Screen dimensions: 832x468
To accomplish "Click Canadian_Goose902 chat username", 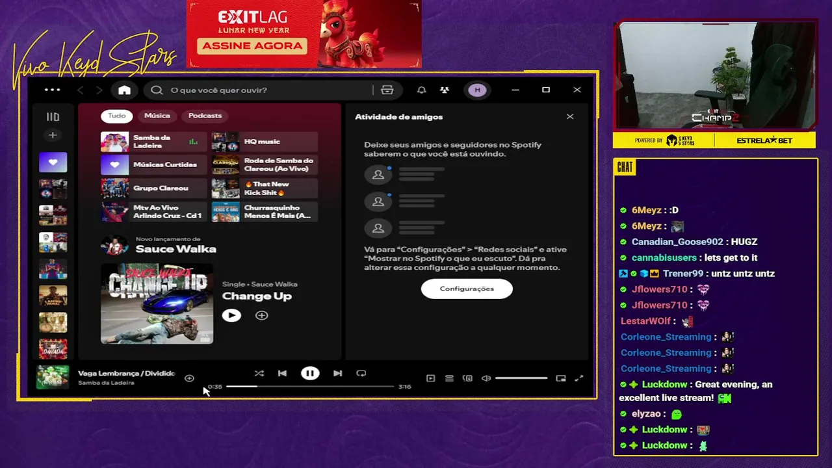I will click(x=677, y=242).
